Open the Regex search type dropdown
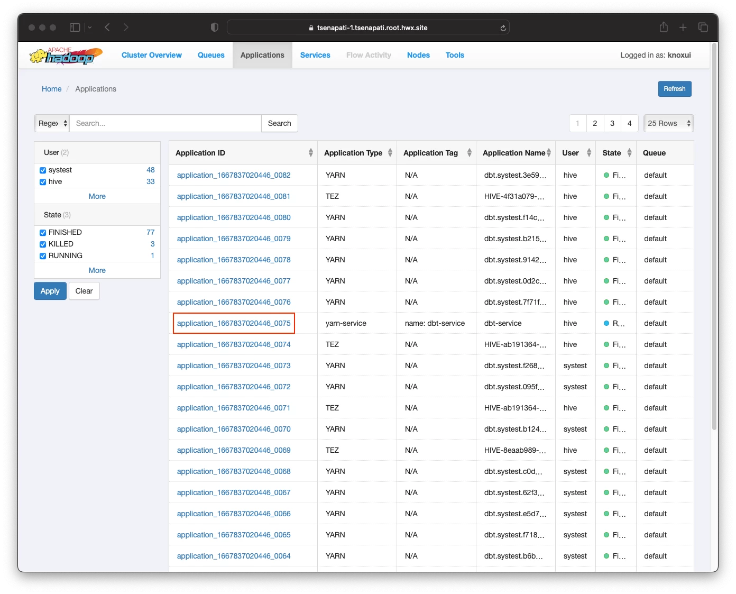The image size is (736, 594). click(x=52, y=123)
